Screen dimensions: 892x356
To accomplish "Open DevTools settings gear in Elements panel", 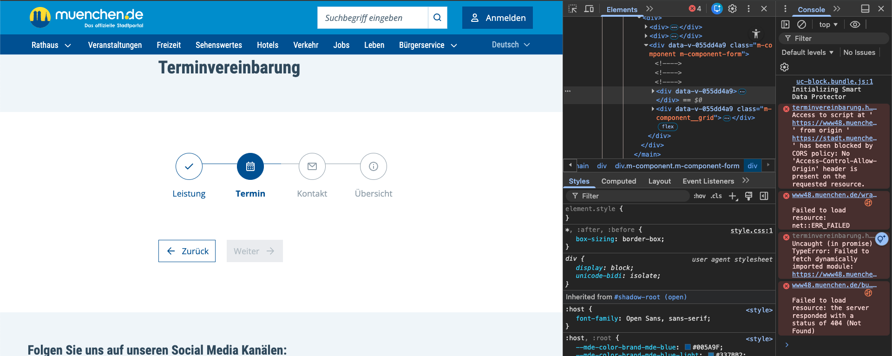I will tap(732, 9).
